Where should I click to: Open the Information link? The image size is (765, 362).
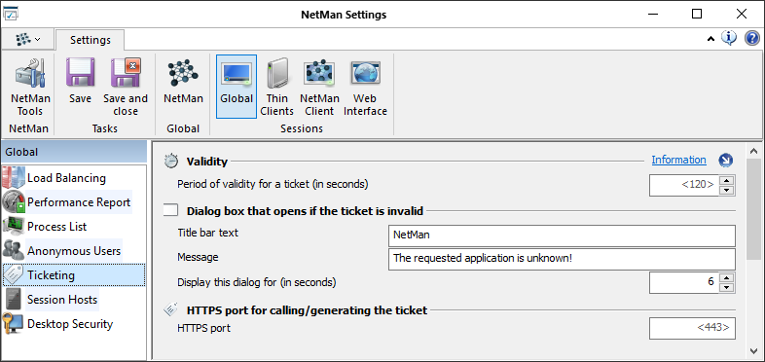[x=678, y=160]
